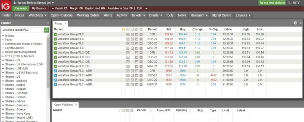Select Commodities Metals Energies category
Image resolution: width=304 pixels, height=122 pixels.
tap(23, 44)
